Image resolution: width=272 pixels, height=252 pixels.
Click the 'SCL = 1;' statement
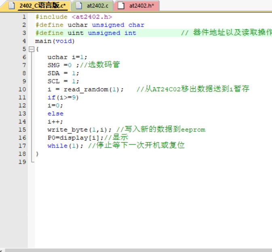tap(63, 81)
